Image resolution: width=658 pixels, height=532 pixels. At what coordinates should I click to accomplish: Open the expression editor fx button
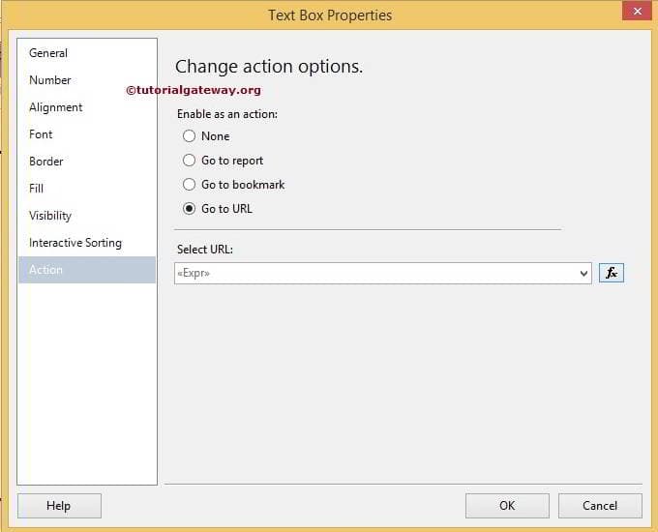pyautogui.click(x=611, y=273)
